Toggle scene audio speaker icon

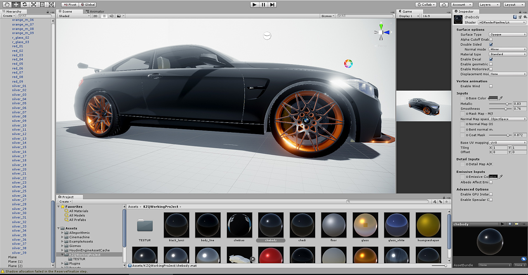111,16
